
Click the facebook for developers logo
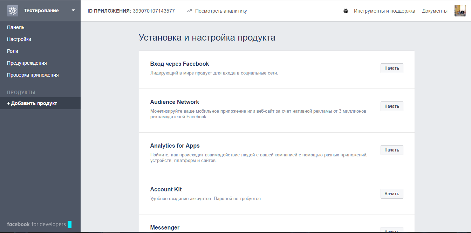click(x=39, y=224)
